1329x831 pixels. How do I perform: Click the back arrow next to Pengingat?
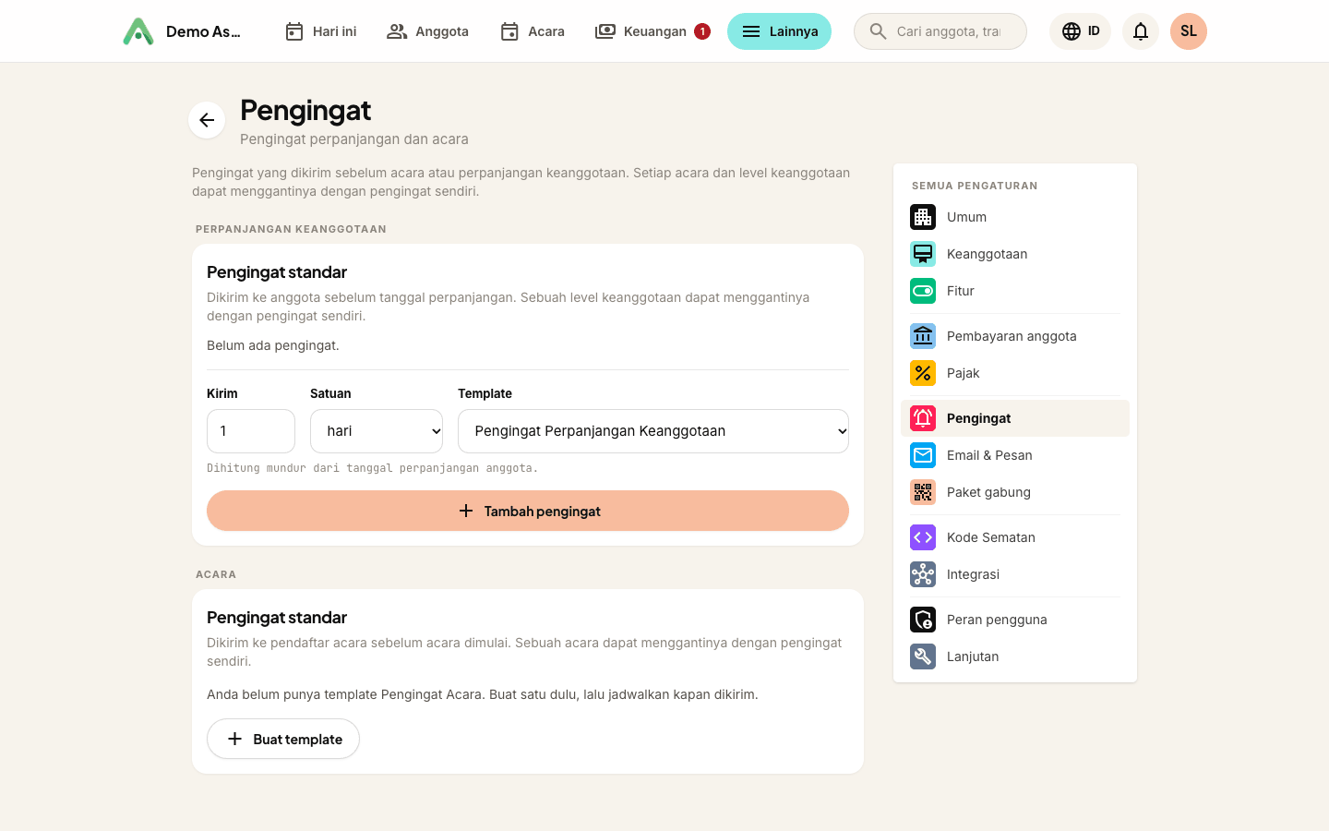[x=207, y=120]
